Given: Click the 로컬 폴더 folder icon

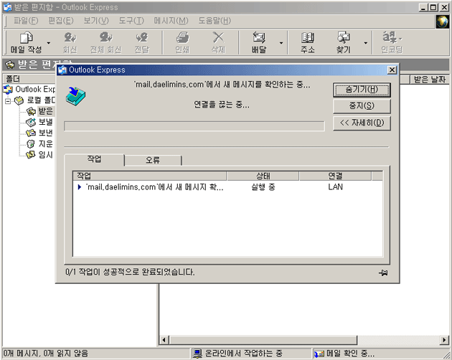Looking at the screenshot, I should (19, 100).
